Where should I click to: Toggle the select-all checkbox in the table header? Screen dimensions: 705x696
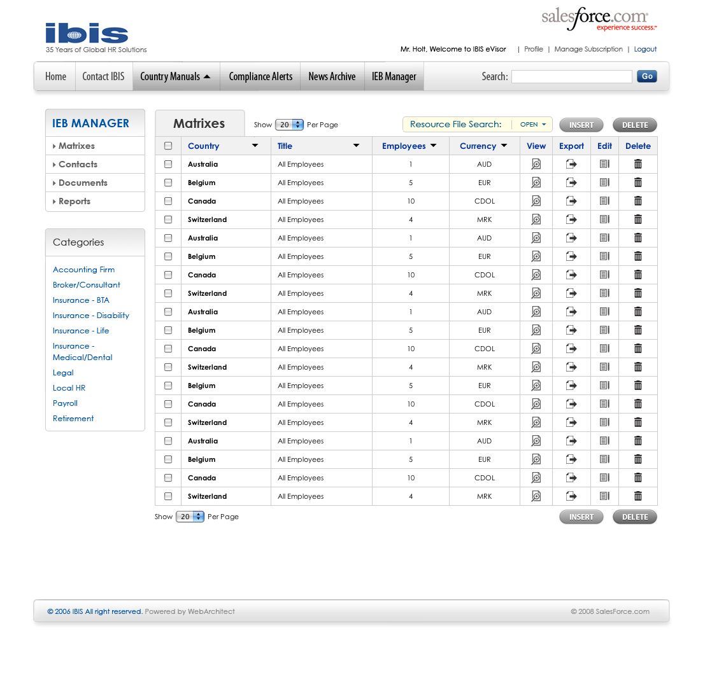tap(168, 146)
